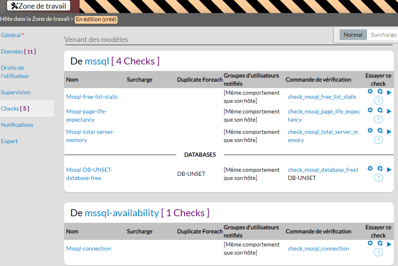Click the gear icon for Mssql-DB-UNSET-database-free

click(370, 168)
